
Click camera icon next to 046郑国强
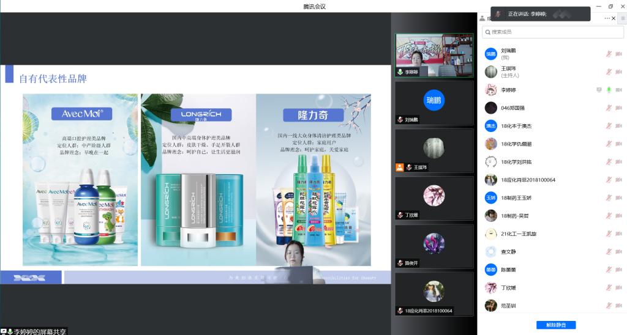[618, 108]
